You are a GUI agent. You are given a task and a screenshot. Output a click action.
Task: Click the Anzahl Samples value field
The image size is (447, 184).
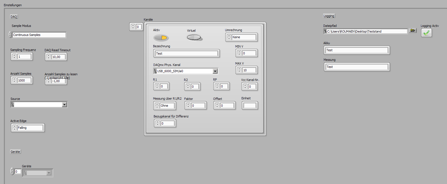pos(24,80)
